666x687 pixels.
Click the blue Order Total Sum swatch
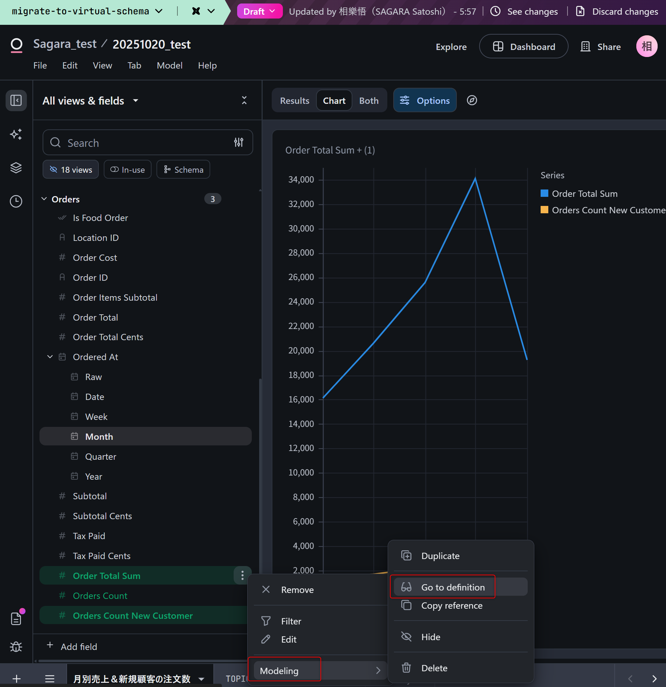coord(544,193)
